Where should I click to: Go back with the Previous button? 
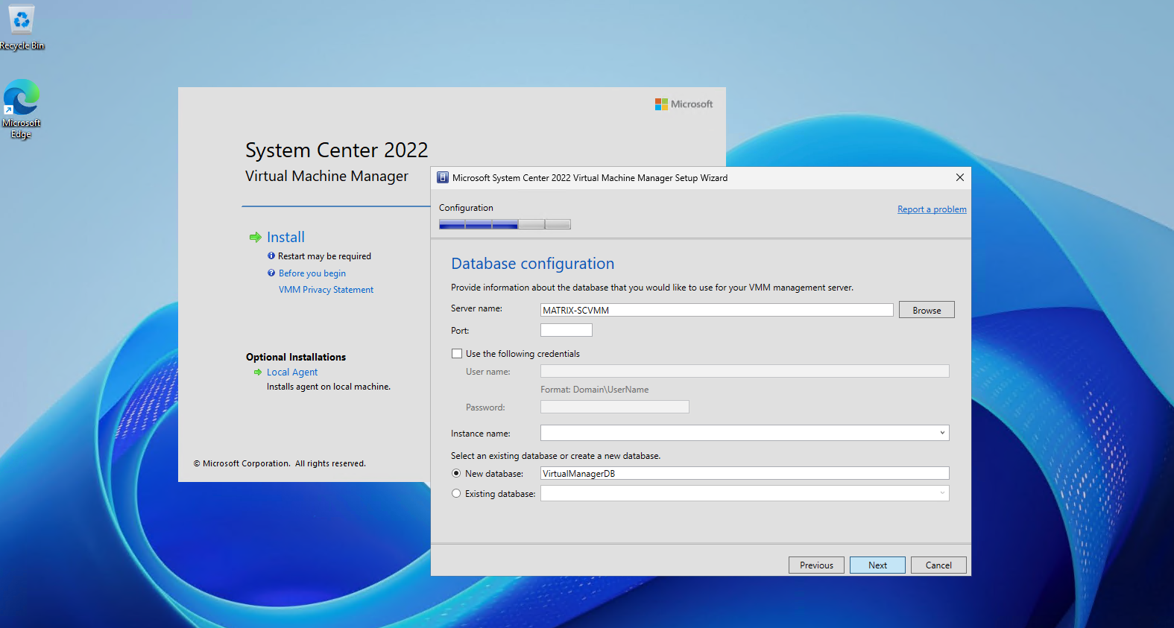click(x=816, y=565)
